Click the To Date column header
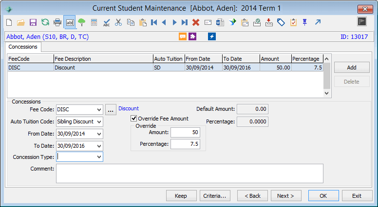The height and width of the screenshot is (207, 378). [241, 59]
